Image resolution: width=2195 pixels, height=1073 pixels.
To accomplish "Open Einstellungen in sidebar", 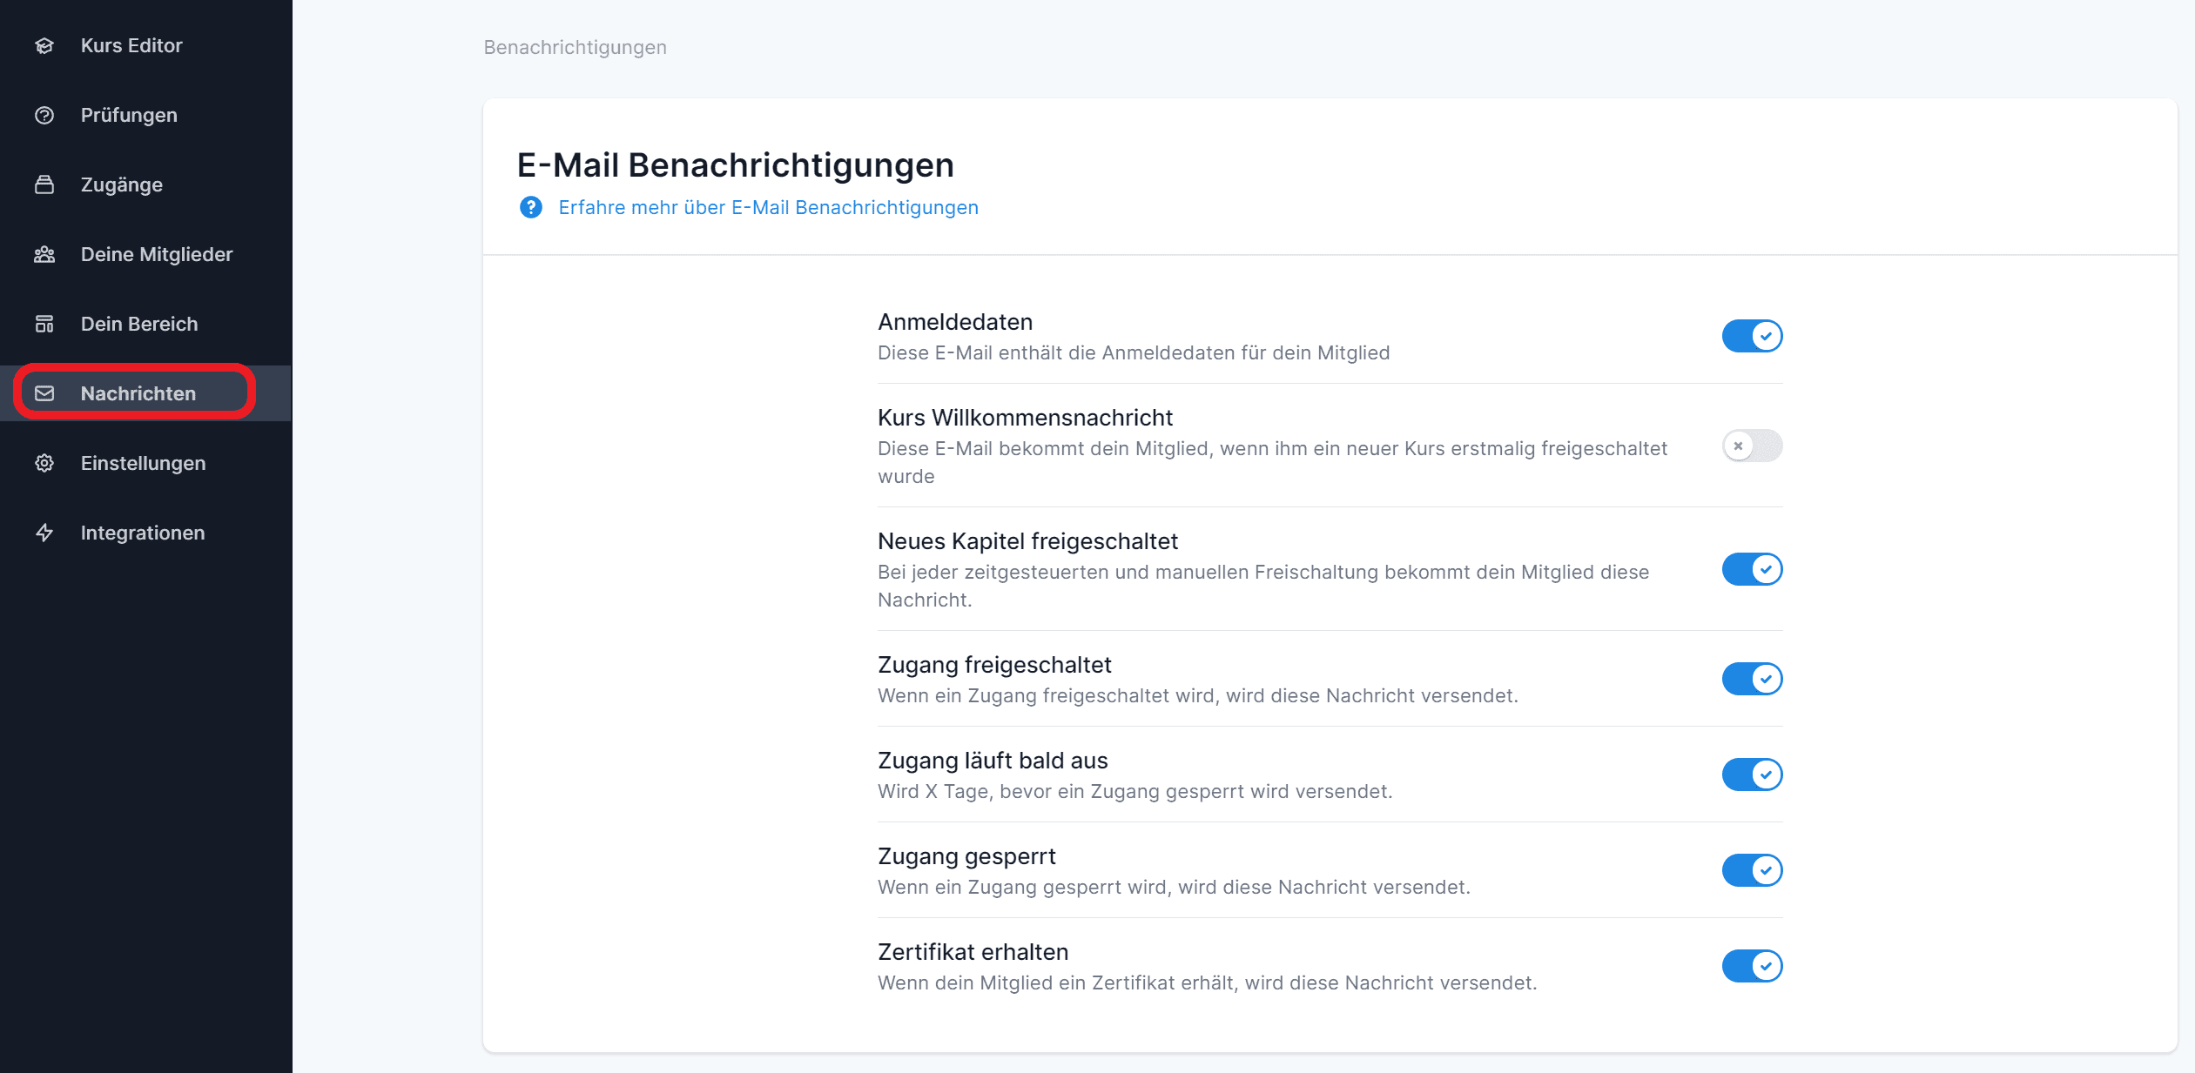I will pos(146,463).
